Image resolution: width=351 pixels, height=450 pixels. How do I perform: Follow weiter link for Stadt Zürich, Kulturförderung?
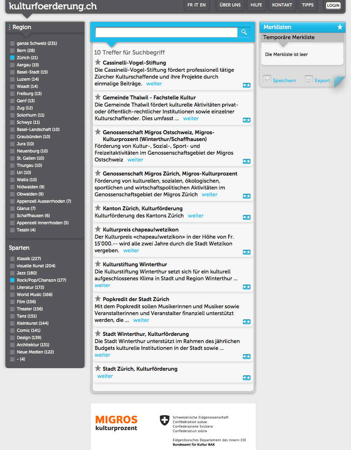(x=105, y=376)
